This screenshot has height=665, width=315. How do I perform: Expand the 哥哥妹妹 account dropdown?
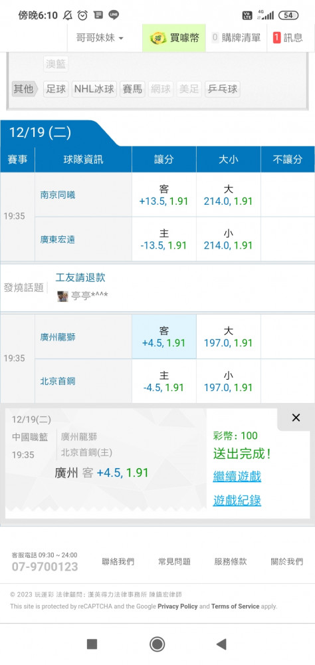click(x=100, y=38)
